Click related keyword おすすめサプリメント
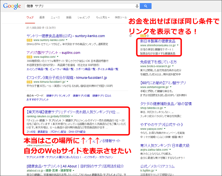 pos(38,100)
